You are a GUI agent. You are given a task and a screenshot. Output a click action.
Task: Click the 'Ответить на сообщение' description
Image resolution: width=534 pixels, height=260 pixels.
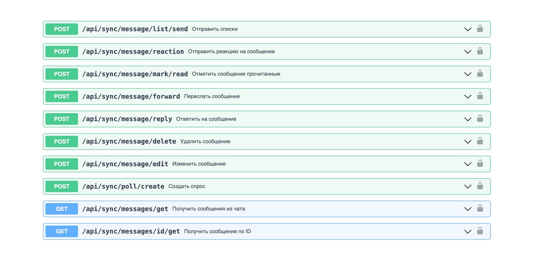206,119
